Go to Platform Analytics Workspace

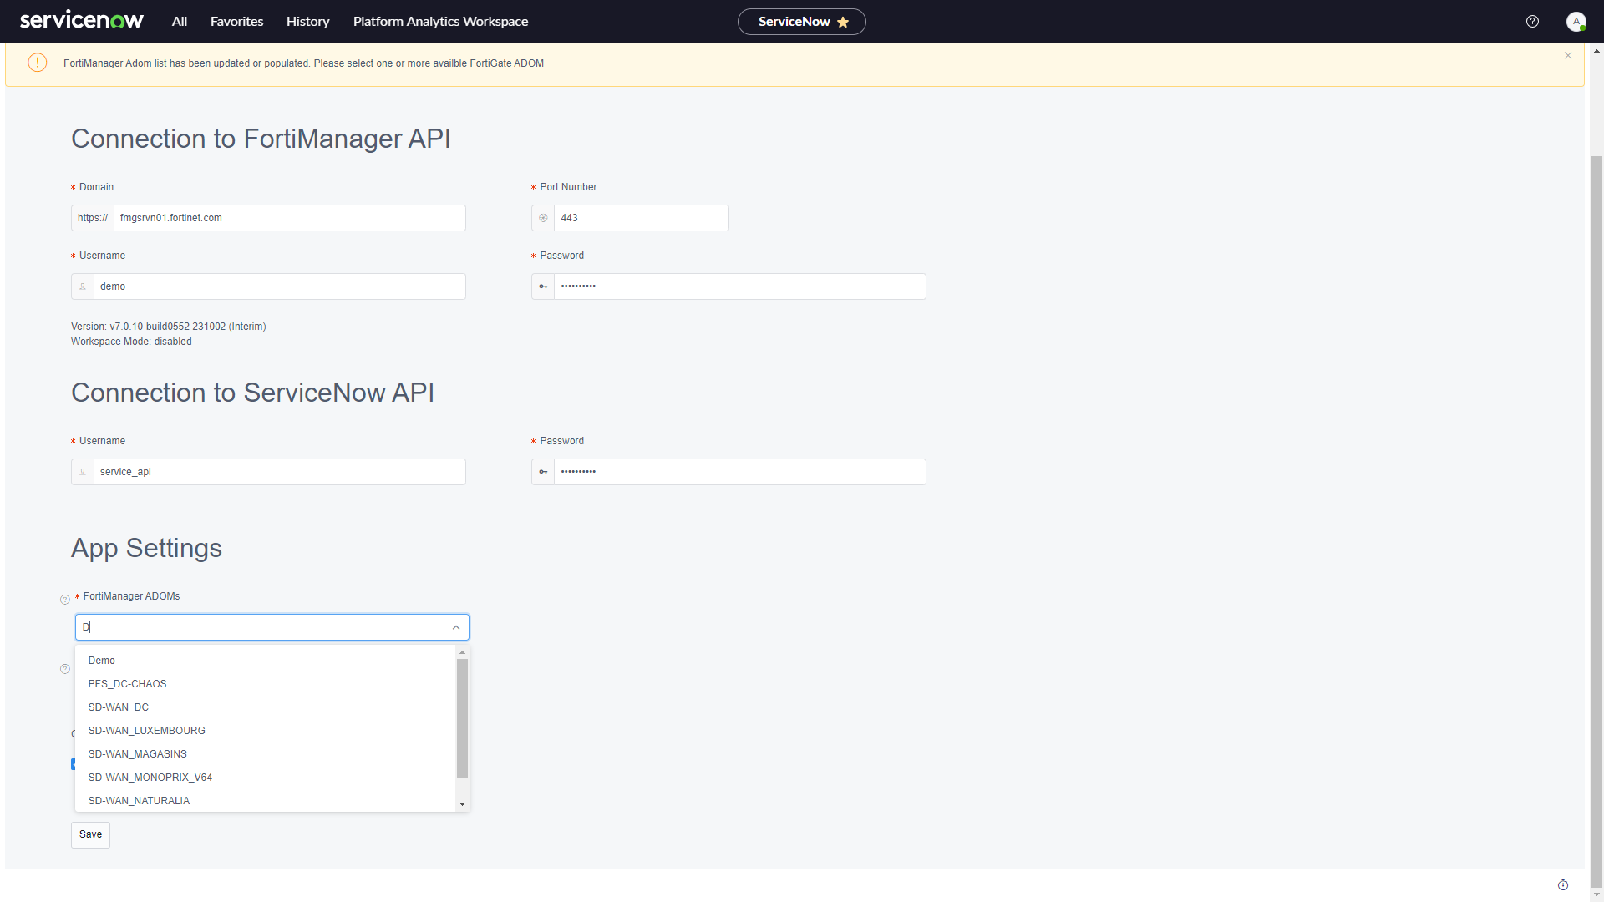440,22
